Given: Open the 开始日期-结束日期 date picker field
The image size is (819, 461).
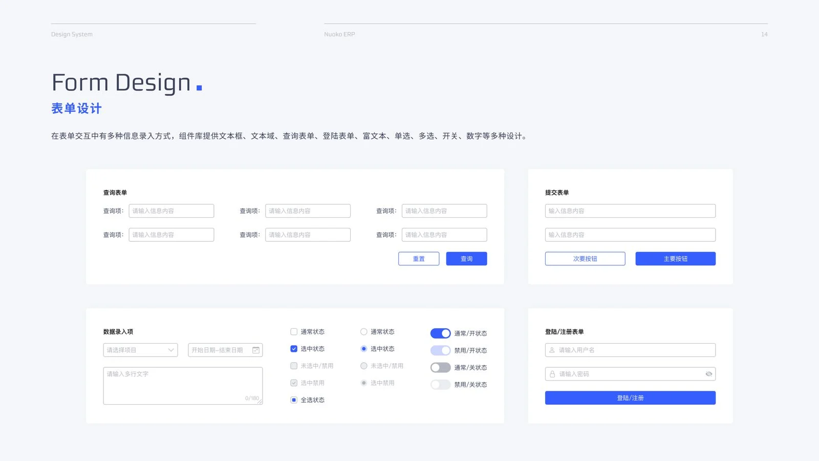Looking at the screenshot, I should (x=225, y=350).
